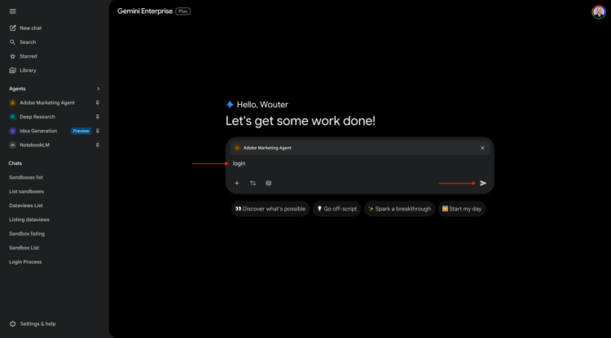Viewport: 611px width, 338px height.
Task: Click the Library folder icon
Action: (12, 71)
